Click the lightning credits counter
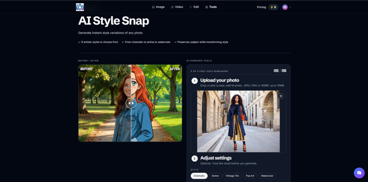 click(273, 7)
